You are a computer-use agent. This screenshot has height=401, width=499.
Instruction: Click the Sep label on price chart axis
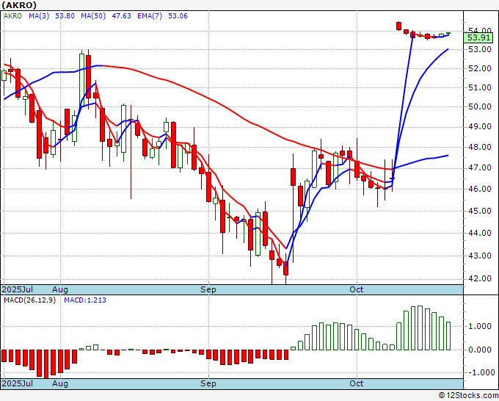[x=208, y=289]
